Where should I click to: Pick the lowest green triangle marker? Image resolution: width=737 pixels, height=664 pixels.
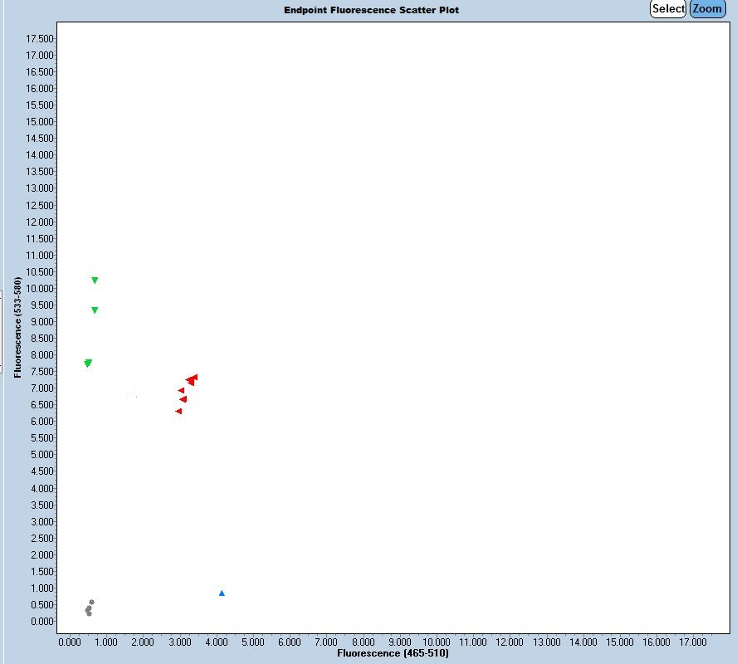(x=88, y=363)
